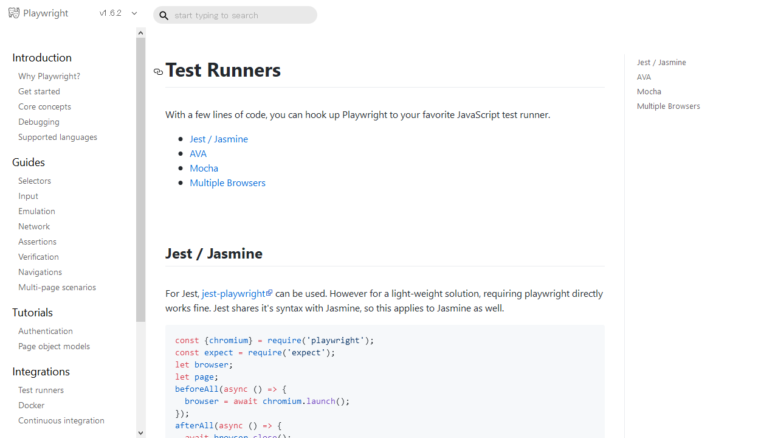Open Docker integration page
Screen dimensions: 778x438
31,405
